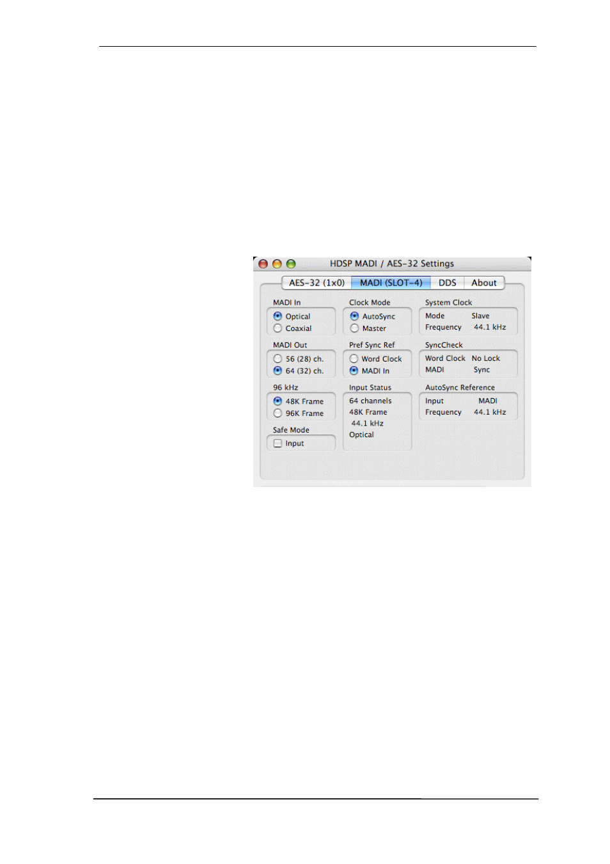Select the 96K Frame option
Viewport: 610px width, 864px height.
pyautogui.click(x=278, y=413)
